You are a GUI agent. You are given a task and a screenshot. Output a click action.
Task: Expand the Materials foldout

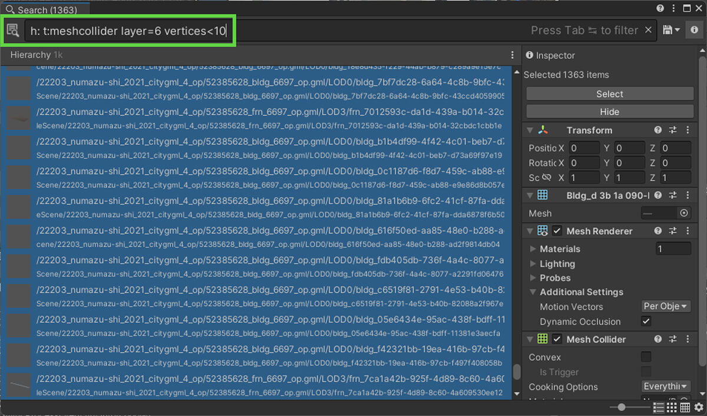coord(534,249)
